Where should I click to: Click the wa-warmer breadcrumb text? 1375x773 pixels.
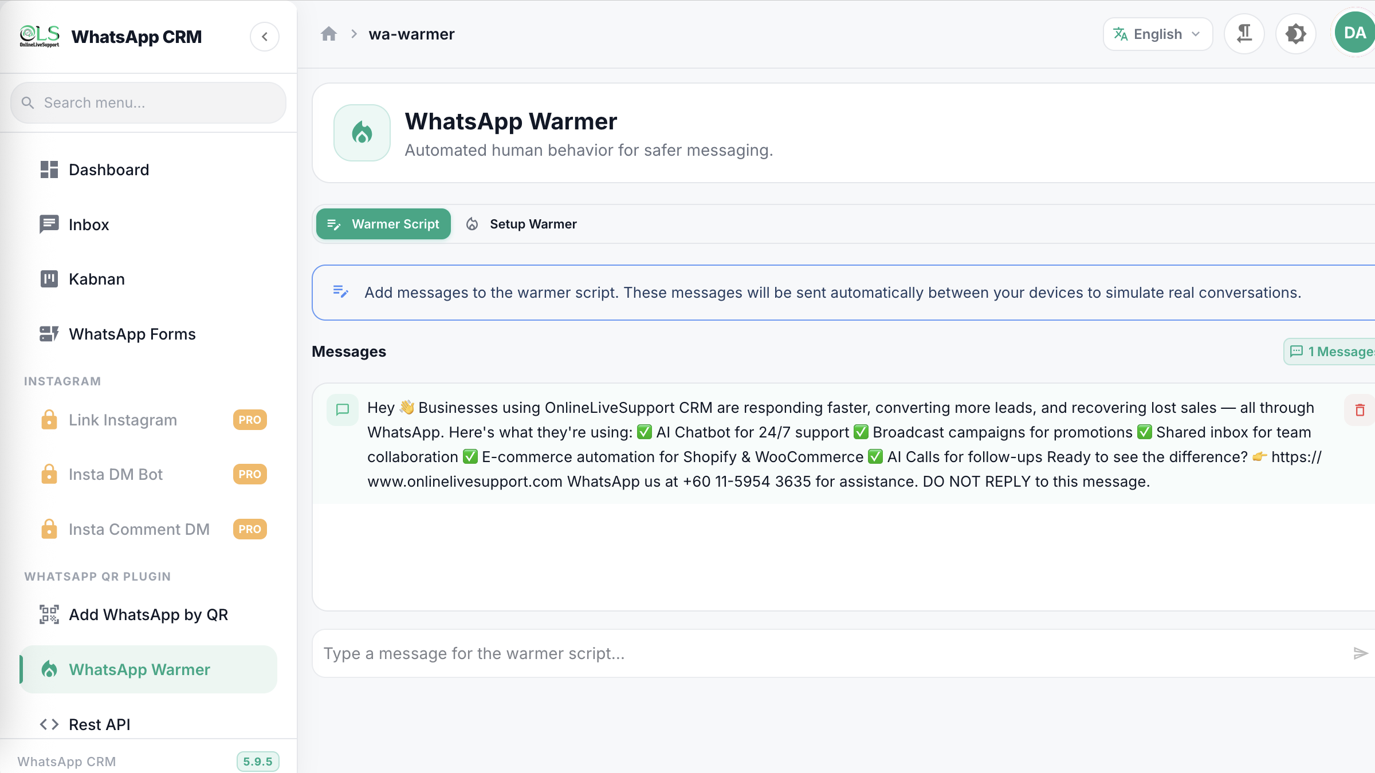411,34
